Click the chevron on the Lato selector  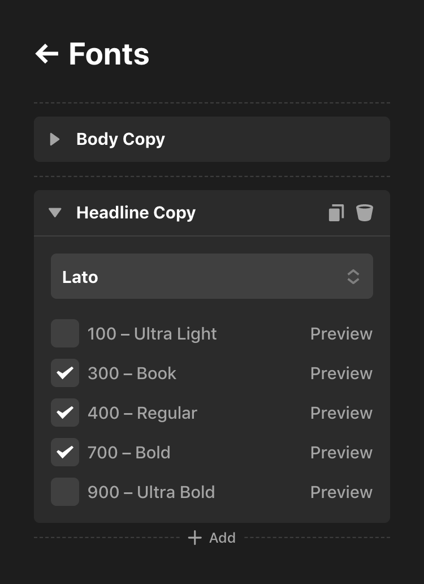[x=353, y=276]
